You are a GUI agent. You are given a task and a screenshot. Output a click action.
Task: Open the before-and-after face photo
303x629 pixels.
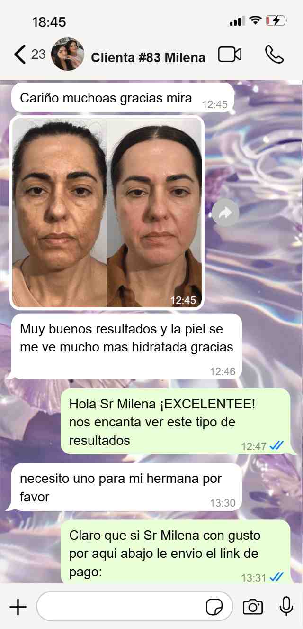tap(107, 213)
